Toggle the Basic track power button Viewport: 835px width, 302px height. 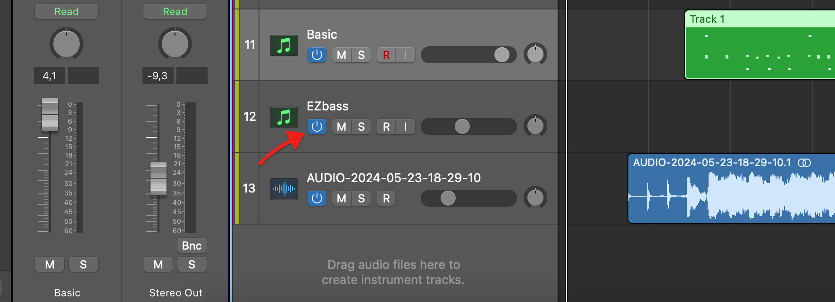317,55
